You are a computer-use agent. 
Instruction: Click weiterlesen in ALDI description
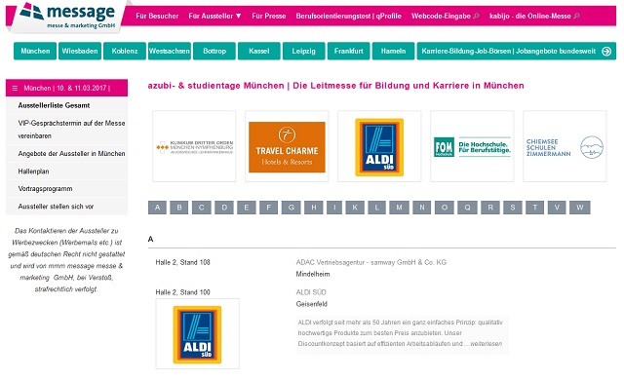[486, 344]
